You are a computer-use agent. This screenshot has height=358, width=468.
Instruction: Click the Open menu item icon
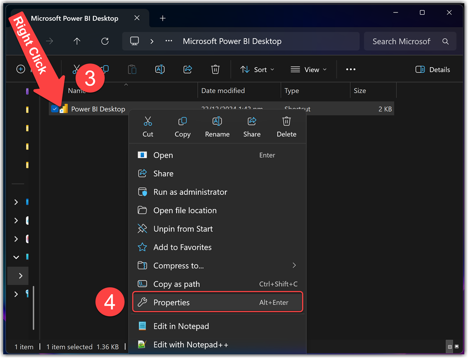coord(142,155)
